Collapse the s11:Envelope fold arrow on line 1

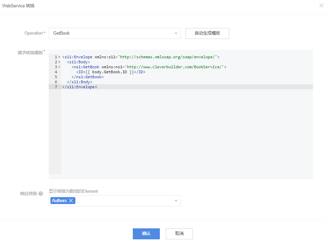click(x=59, y=57)
